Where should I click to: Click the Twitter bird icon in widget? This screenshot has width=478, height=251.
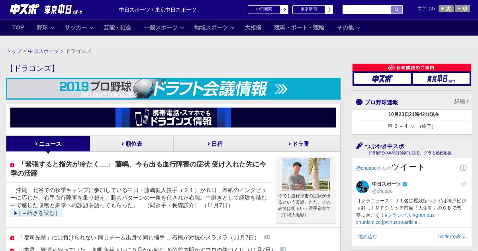coord(464,184)
